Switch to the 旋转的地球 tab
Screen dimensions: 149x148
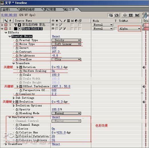(27, 9)
